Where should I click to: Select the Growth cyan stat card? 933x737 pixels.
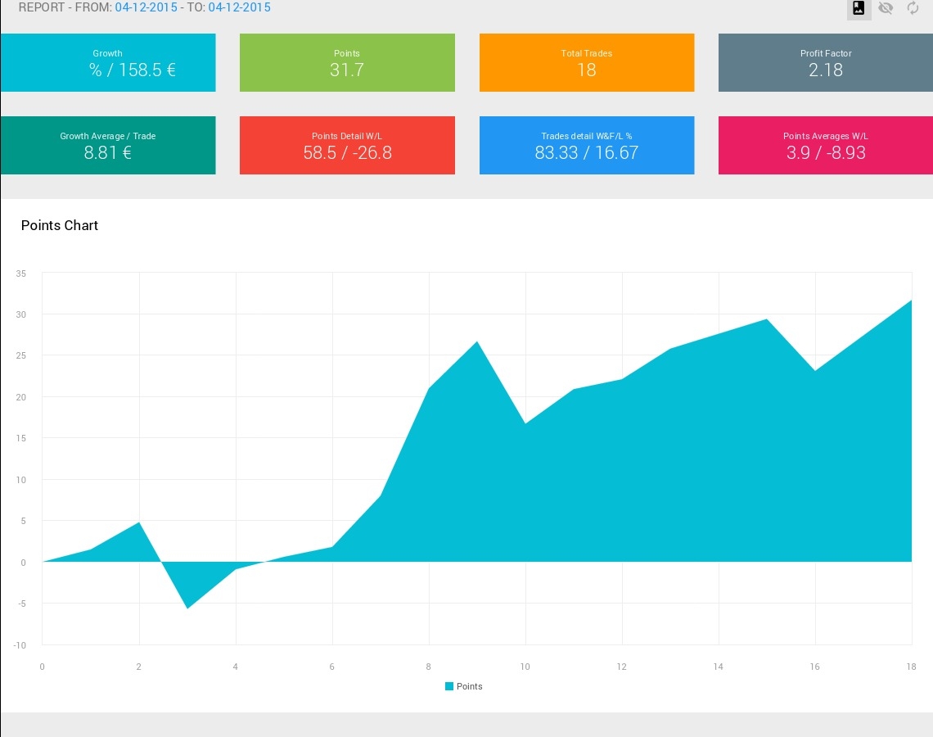point(108,62)
